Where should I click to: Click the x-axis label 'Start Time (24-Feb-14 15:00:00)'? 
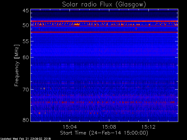[x=104, y=133]
